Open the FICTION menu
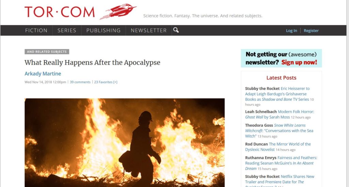 pos(36,30)
